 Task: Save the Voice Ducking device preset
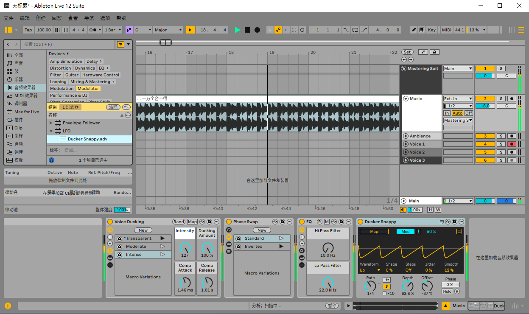point(209,222)
